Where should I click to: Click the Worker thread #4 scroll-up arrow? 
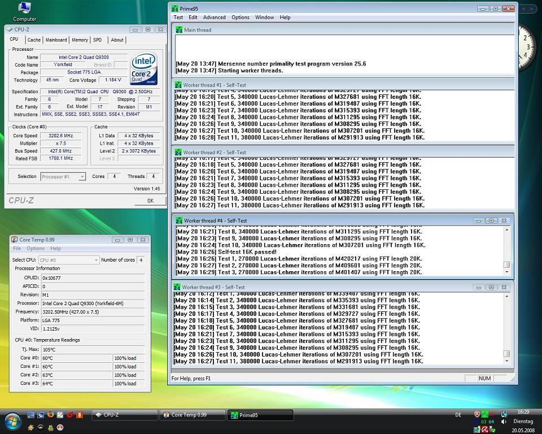(507, 229)
